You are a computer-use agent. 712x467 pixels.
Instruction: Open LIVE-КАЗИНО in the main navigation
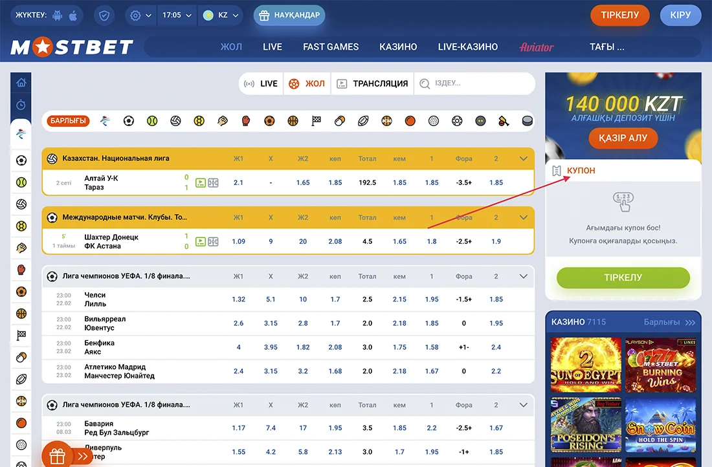click(x=468, y=47)
